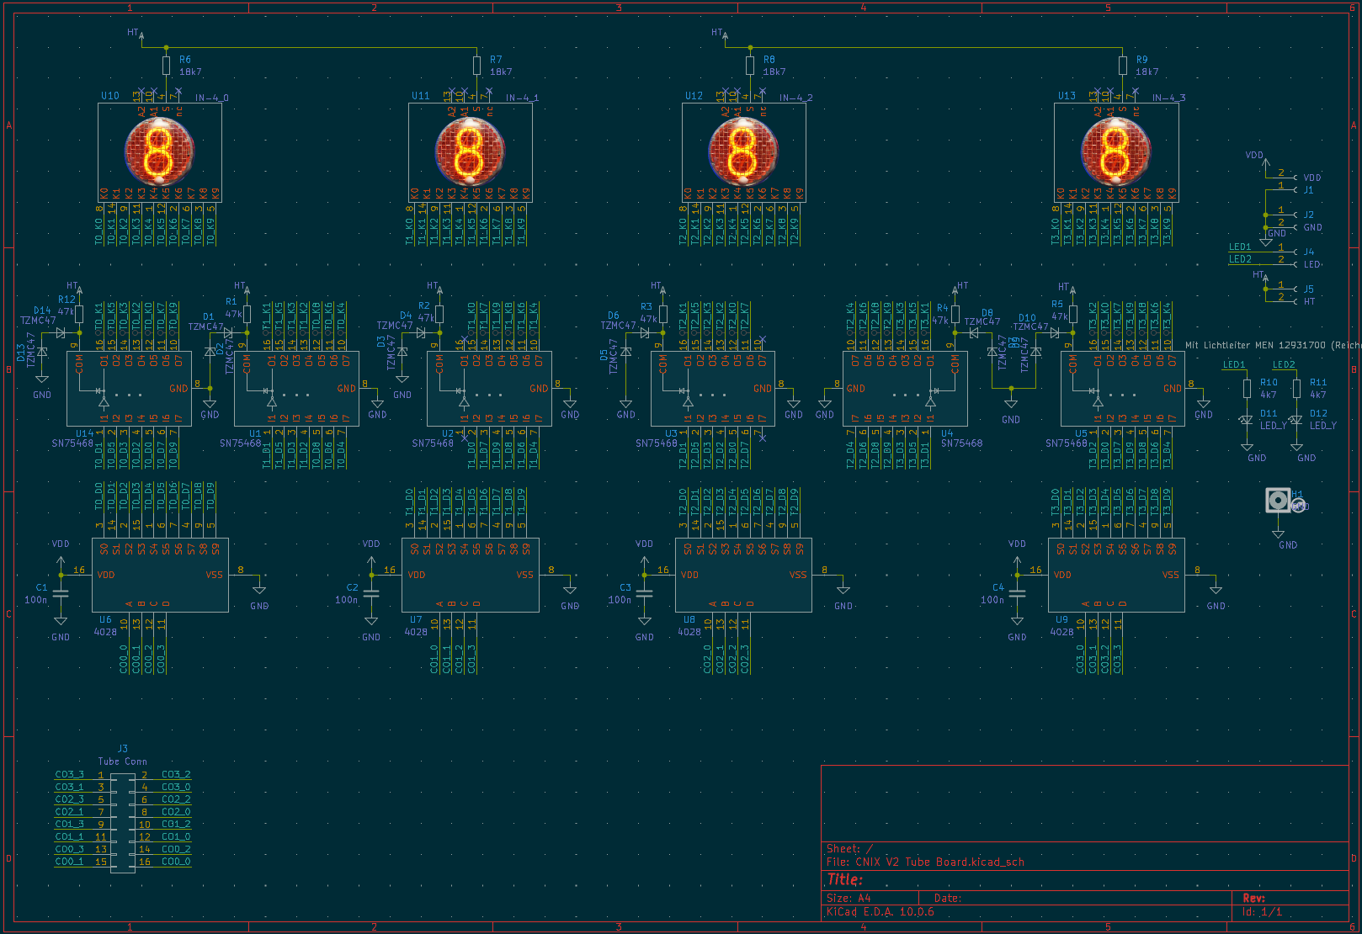This screenshot has width=1362, height=934.
Task: Click the H1 mounting hole symbol
Action: click(x=1279, y=501)
